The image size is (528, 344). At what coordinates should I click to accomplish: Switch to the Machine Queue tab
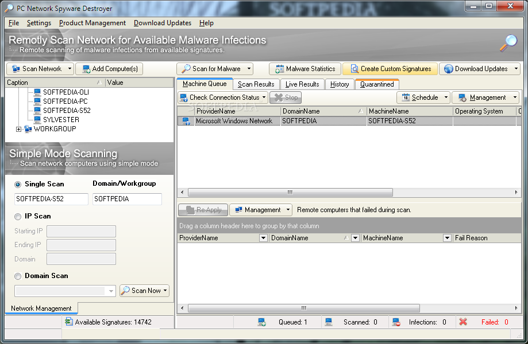pyautogui.click(x=205, y=84)
